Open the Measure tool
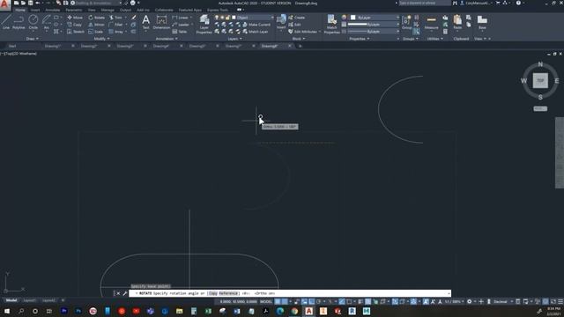Viewport: 564px width, 317px height. point(431,22)
